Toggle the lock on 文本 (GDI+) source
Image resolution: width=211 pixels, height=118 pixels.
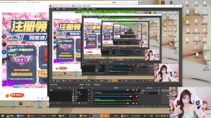[91, 94]
